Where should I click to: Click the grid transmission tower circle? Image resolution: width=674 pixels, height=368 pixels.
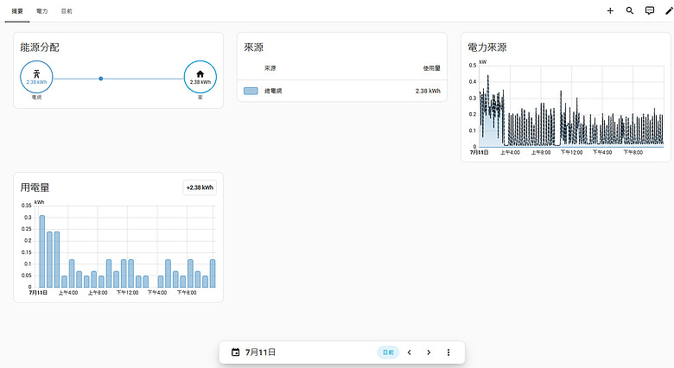[x=36, y=77]
